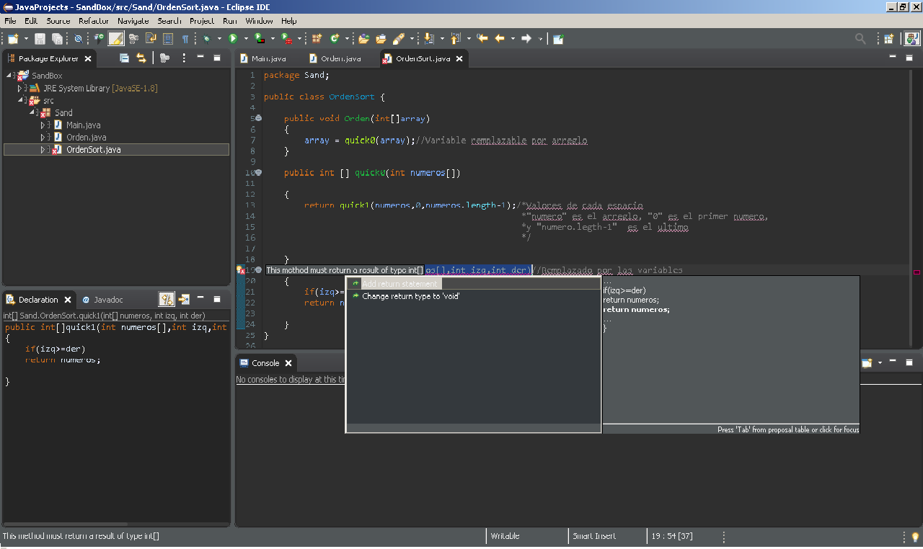Click the Quick Access magnifier icon

(x=860, y=38)
